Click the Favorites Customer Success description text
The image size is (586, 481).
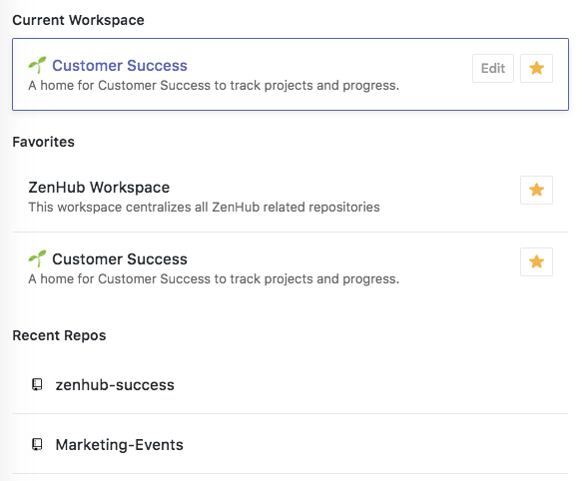click(214, 279)
